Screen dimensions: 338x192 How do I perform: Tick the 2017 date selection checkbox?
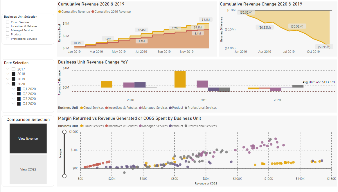point(13,69)
